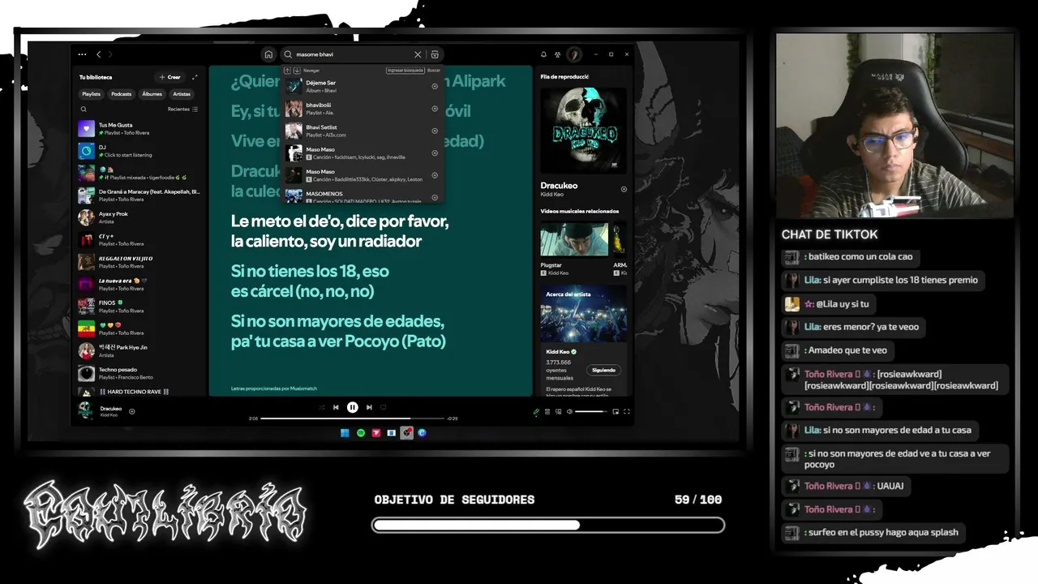Filter library by Artistas

click(182, 94)
